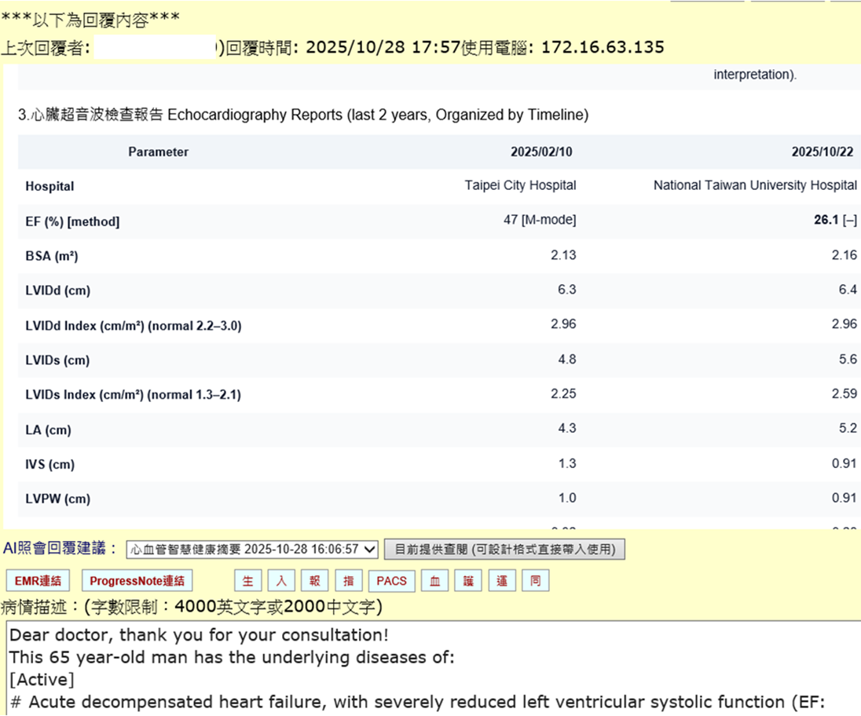
Task: Click the 2025/02/10 column header
Action: click(x=543, y=152)
